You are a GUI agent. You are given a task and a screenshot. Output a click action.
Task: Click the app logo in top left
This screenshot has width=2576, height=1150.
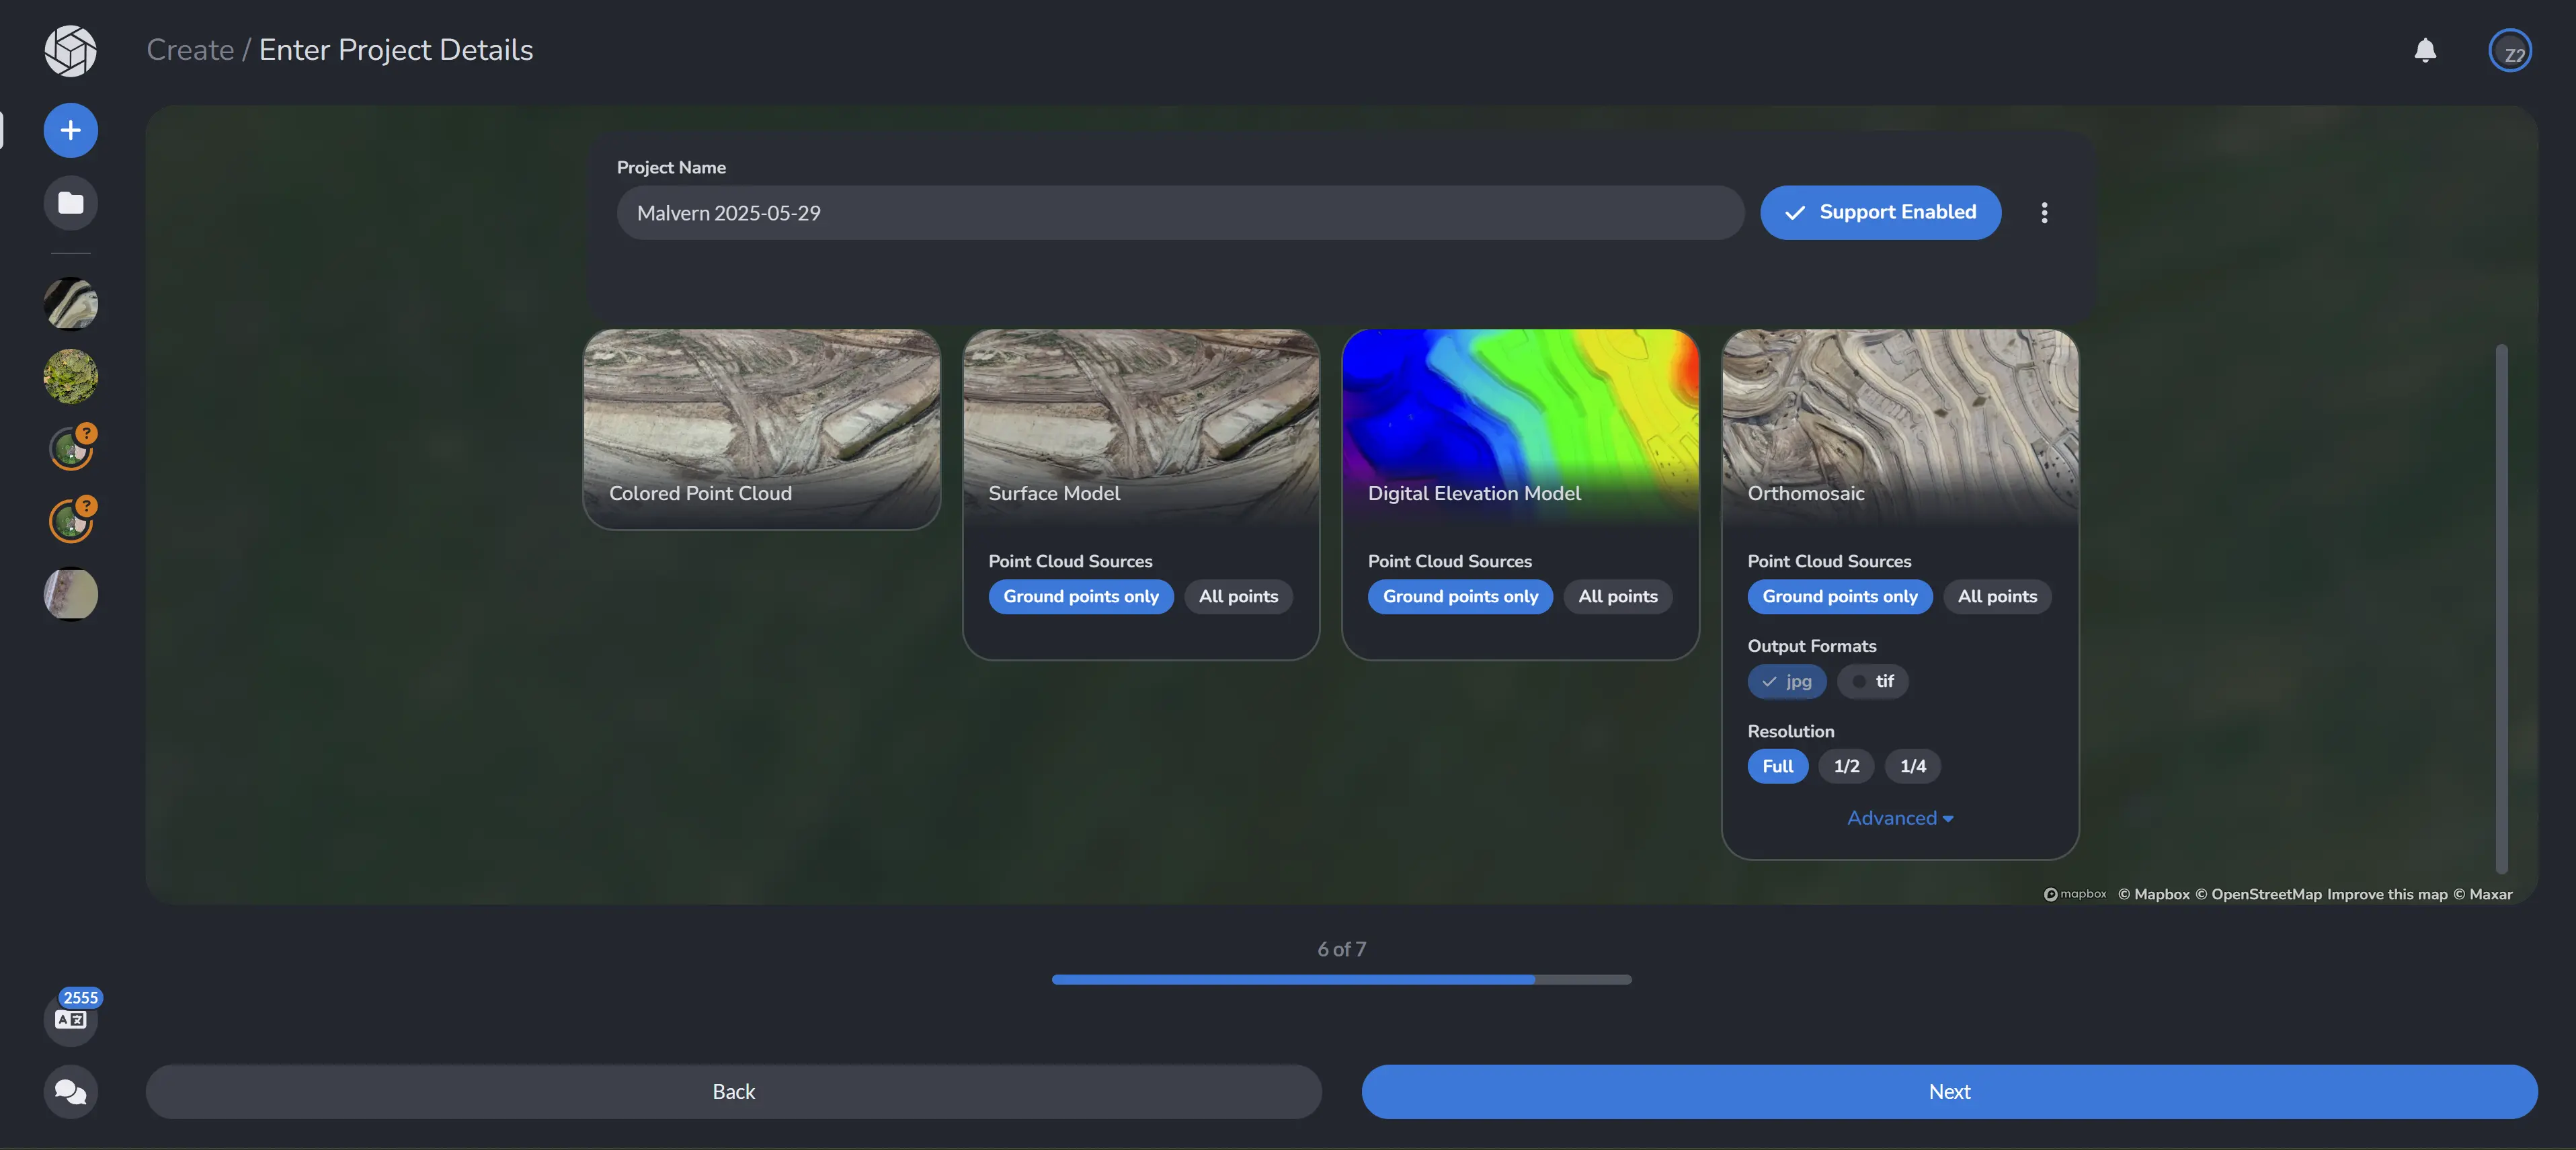click(x=70, y=50)
